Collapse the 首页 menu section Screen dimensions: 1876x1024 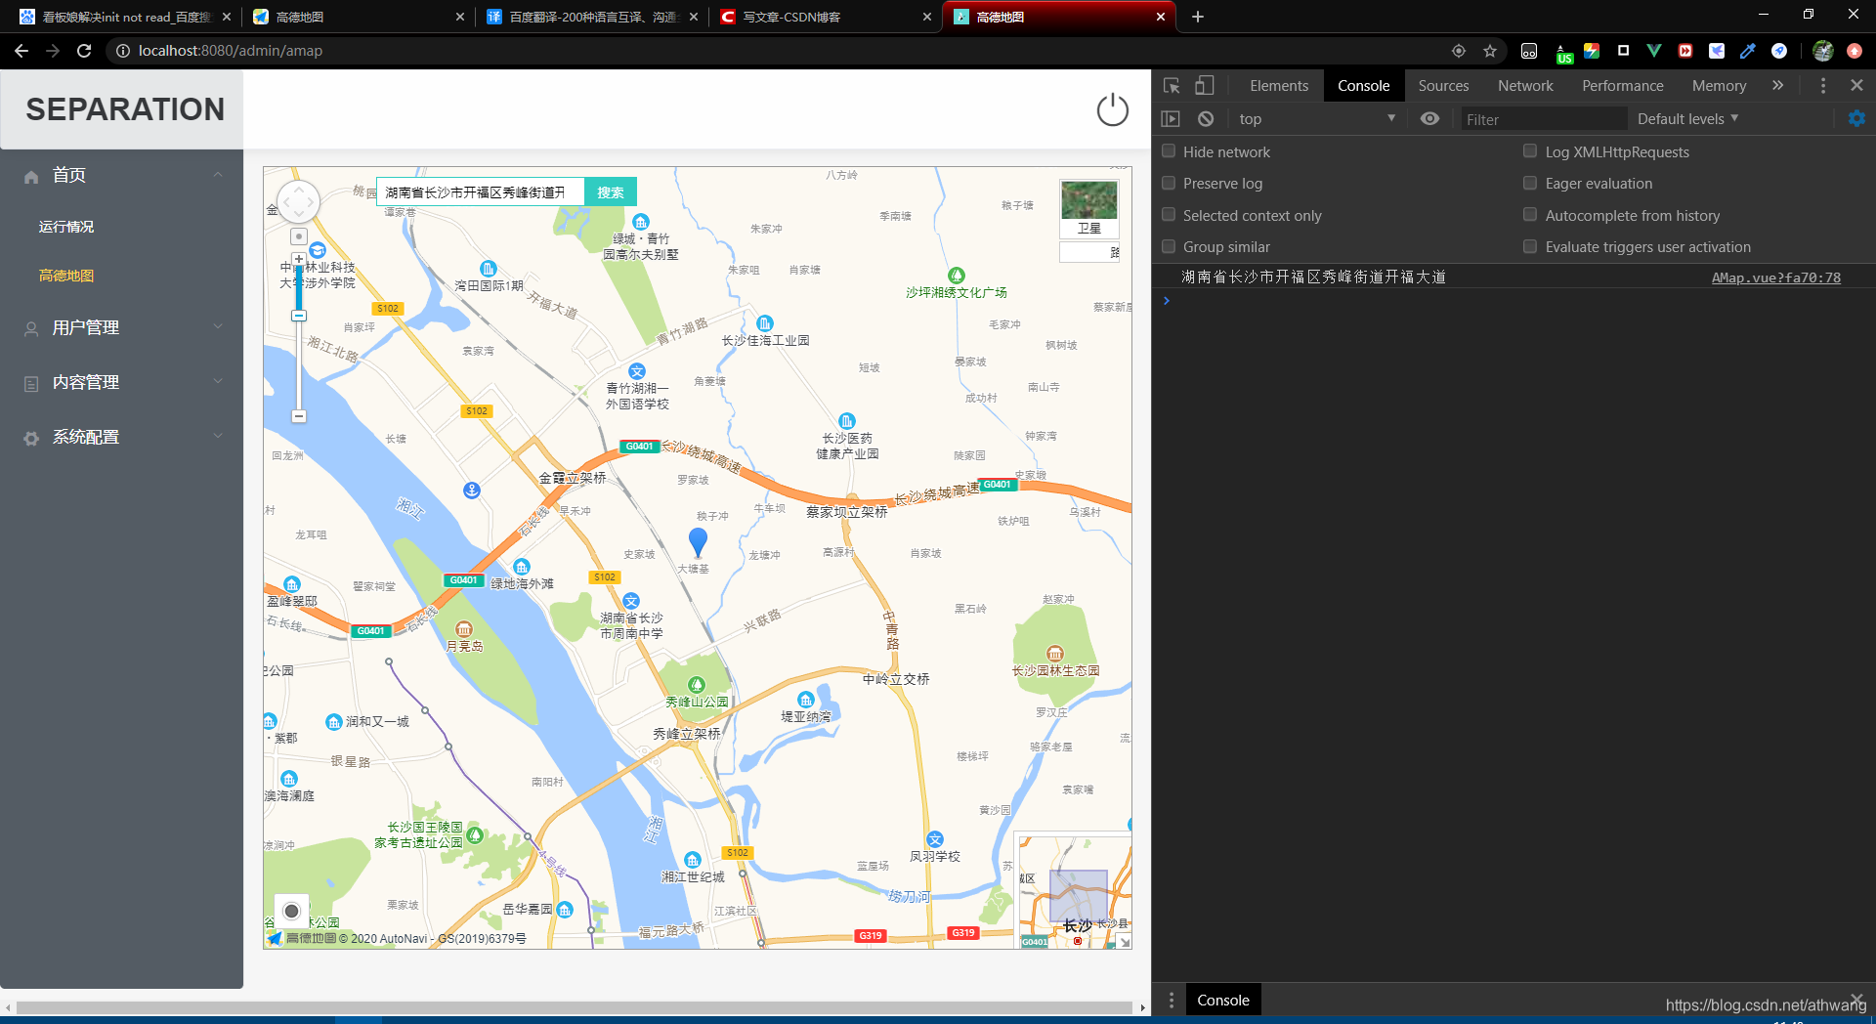click(x=218, y=175)
